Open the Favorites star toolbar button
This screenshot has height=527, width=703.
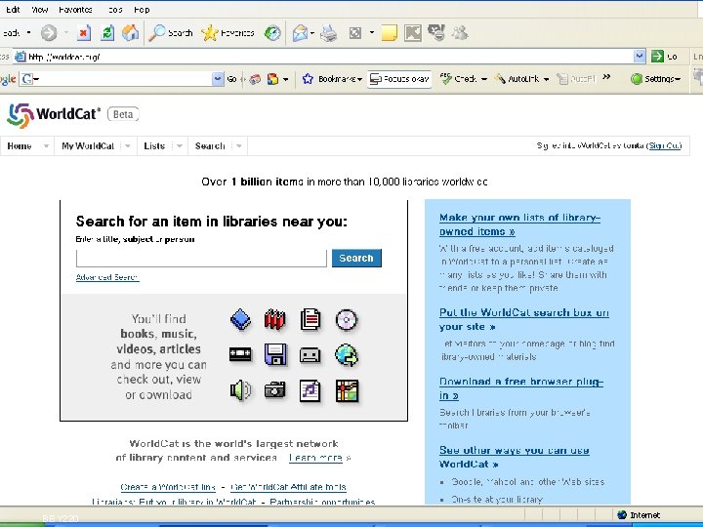pos(227,33)
